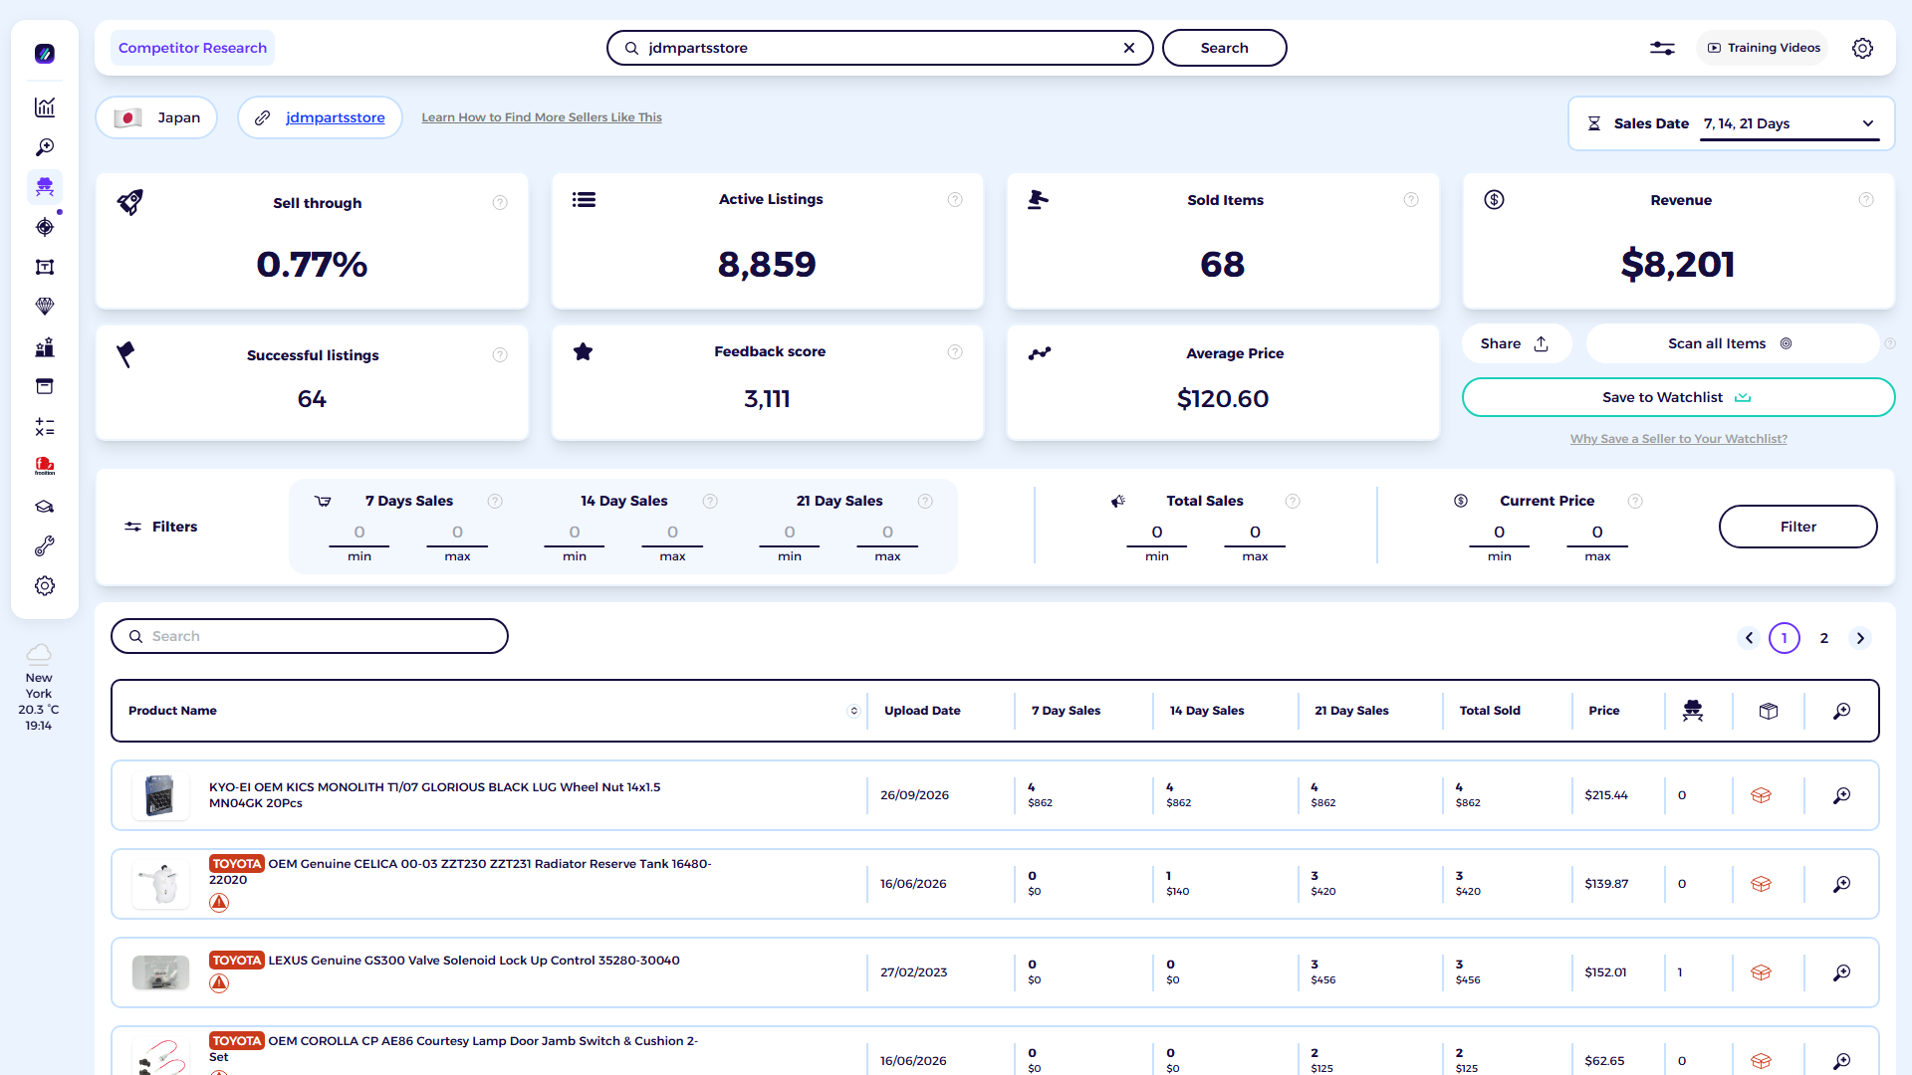Click the Search button

click(1224, 48)
